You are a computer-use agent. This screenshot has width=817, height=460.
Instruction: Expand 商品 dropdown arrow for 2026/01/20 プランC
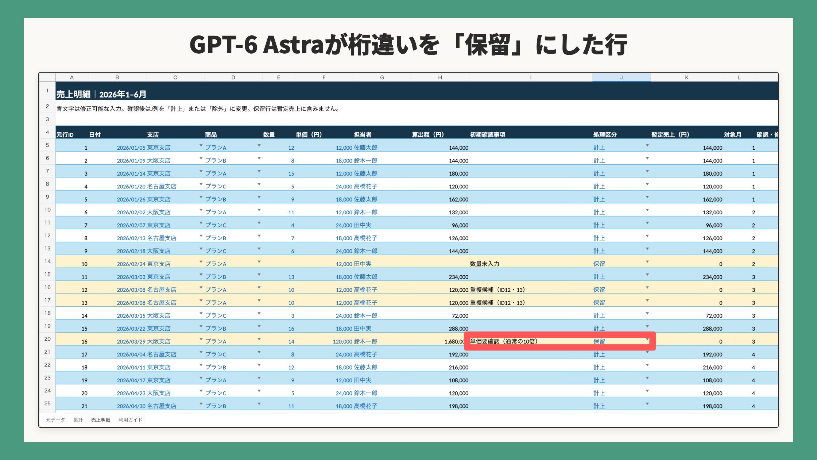click(x=259, y=184)
